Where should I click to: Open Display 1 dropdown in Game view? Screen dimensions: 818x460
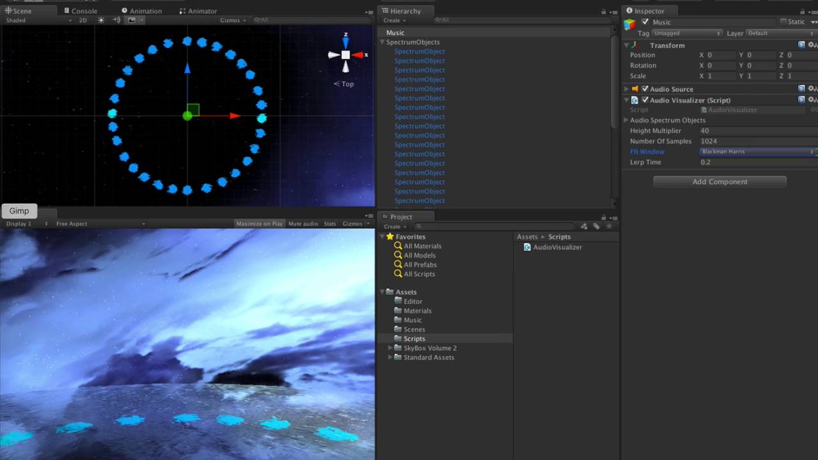pos(26,224)
